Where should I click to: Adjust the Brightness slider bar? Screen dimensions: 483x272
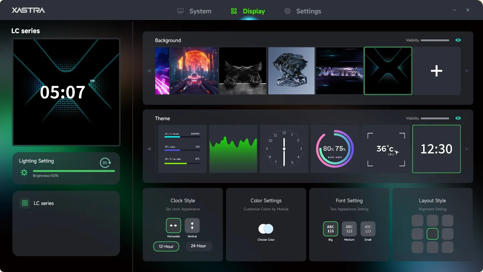pyautogui.click(x=74, y=171)
